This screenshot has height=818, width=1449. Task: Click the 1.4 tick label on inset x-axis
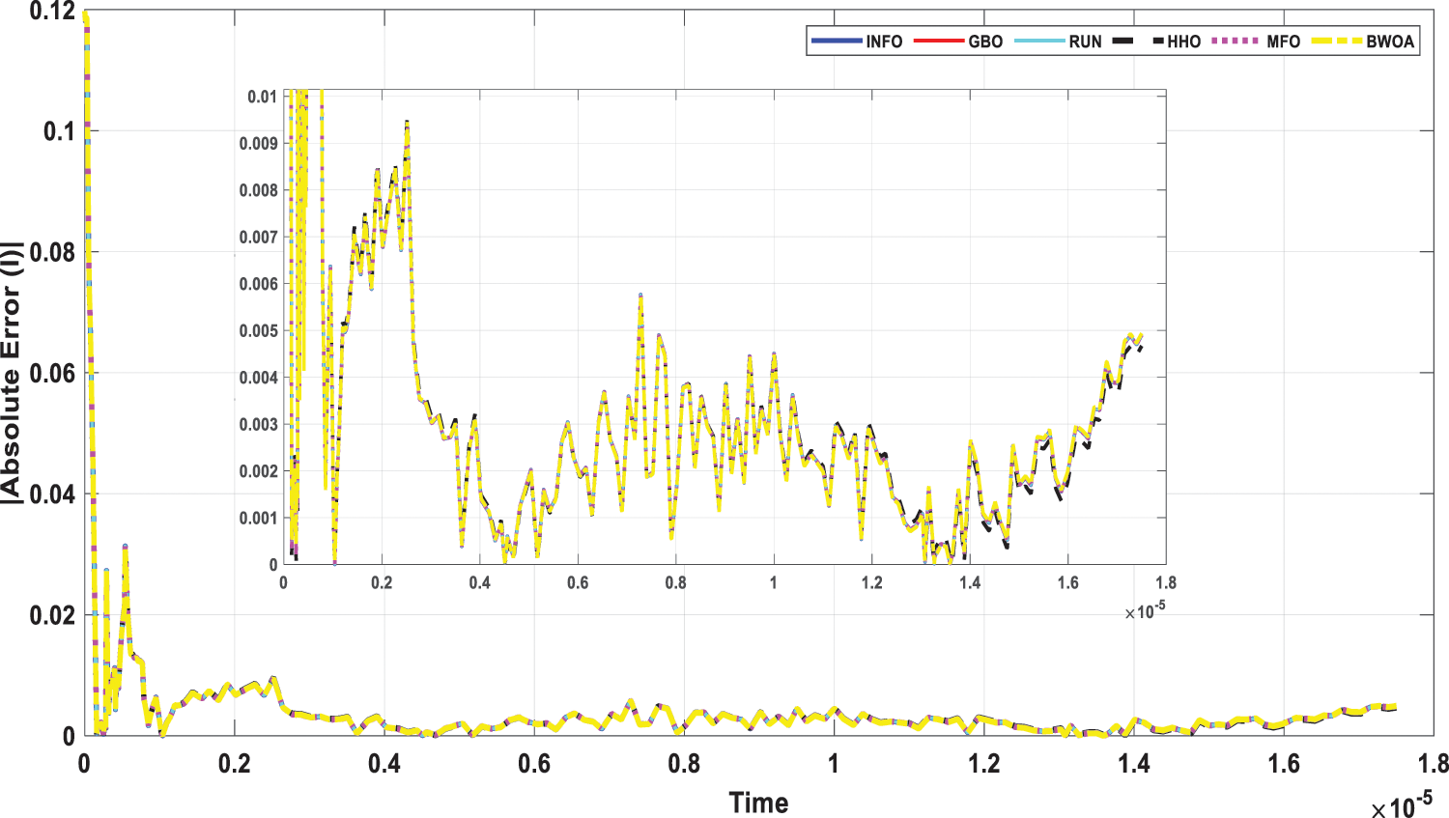(970, 582)
